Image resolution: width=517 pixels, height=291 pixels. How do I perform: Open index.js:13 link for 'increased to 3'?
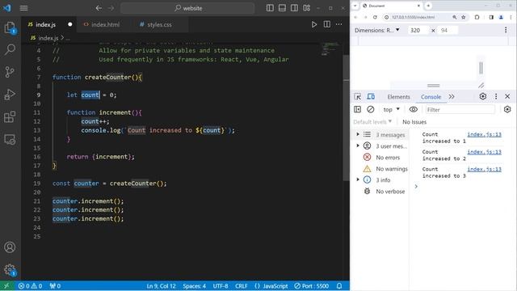(x=484, y=169)
